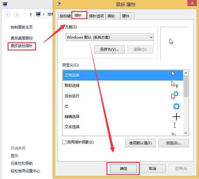This screenshot has width=199, height=179.
Task: Click the mouse icon in dialog title bar
Action: 58,4
